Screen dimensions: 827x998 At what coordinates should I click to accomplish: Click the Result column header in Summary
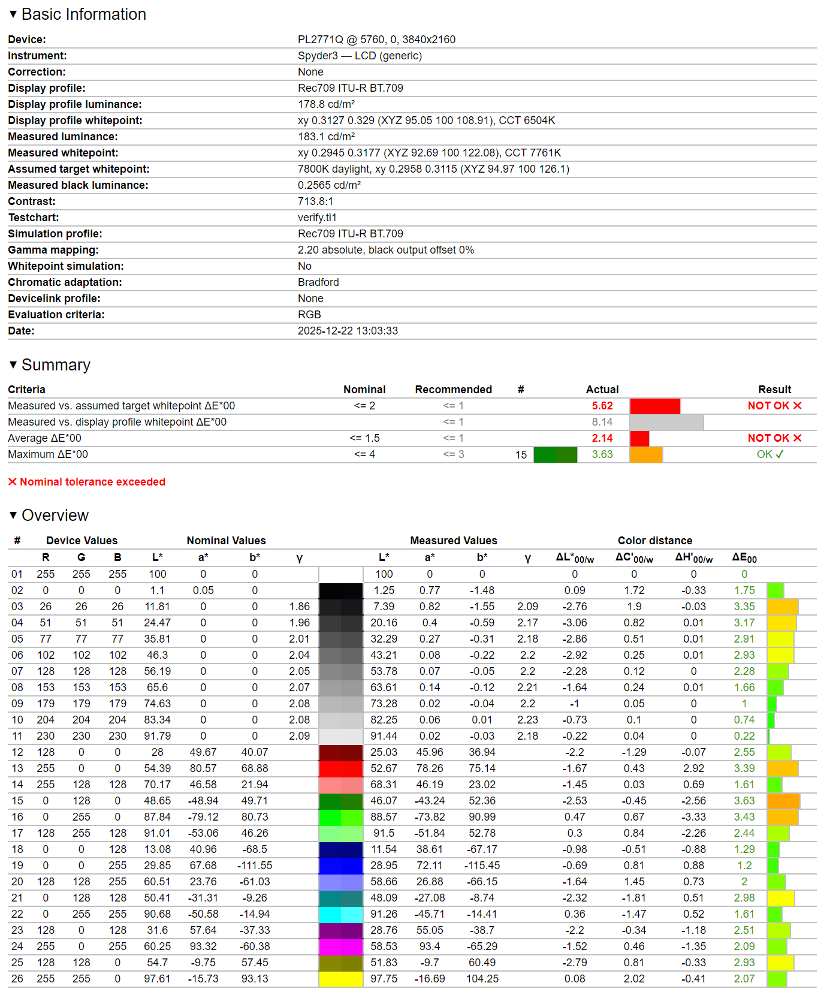click(x=774, y=390)
